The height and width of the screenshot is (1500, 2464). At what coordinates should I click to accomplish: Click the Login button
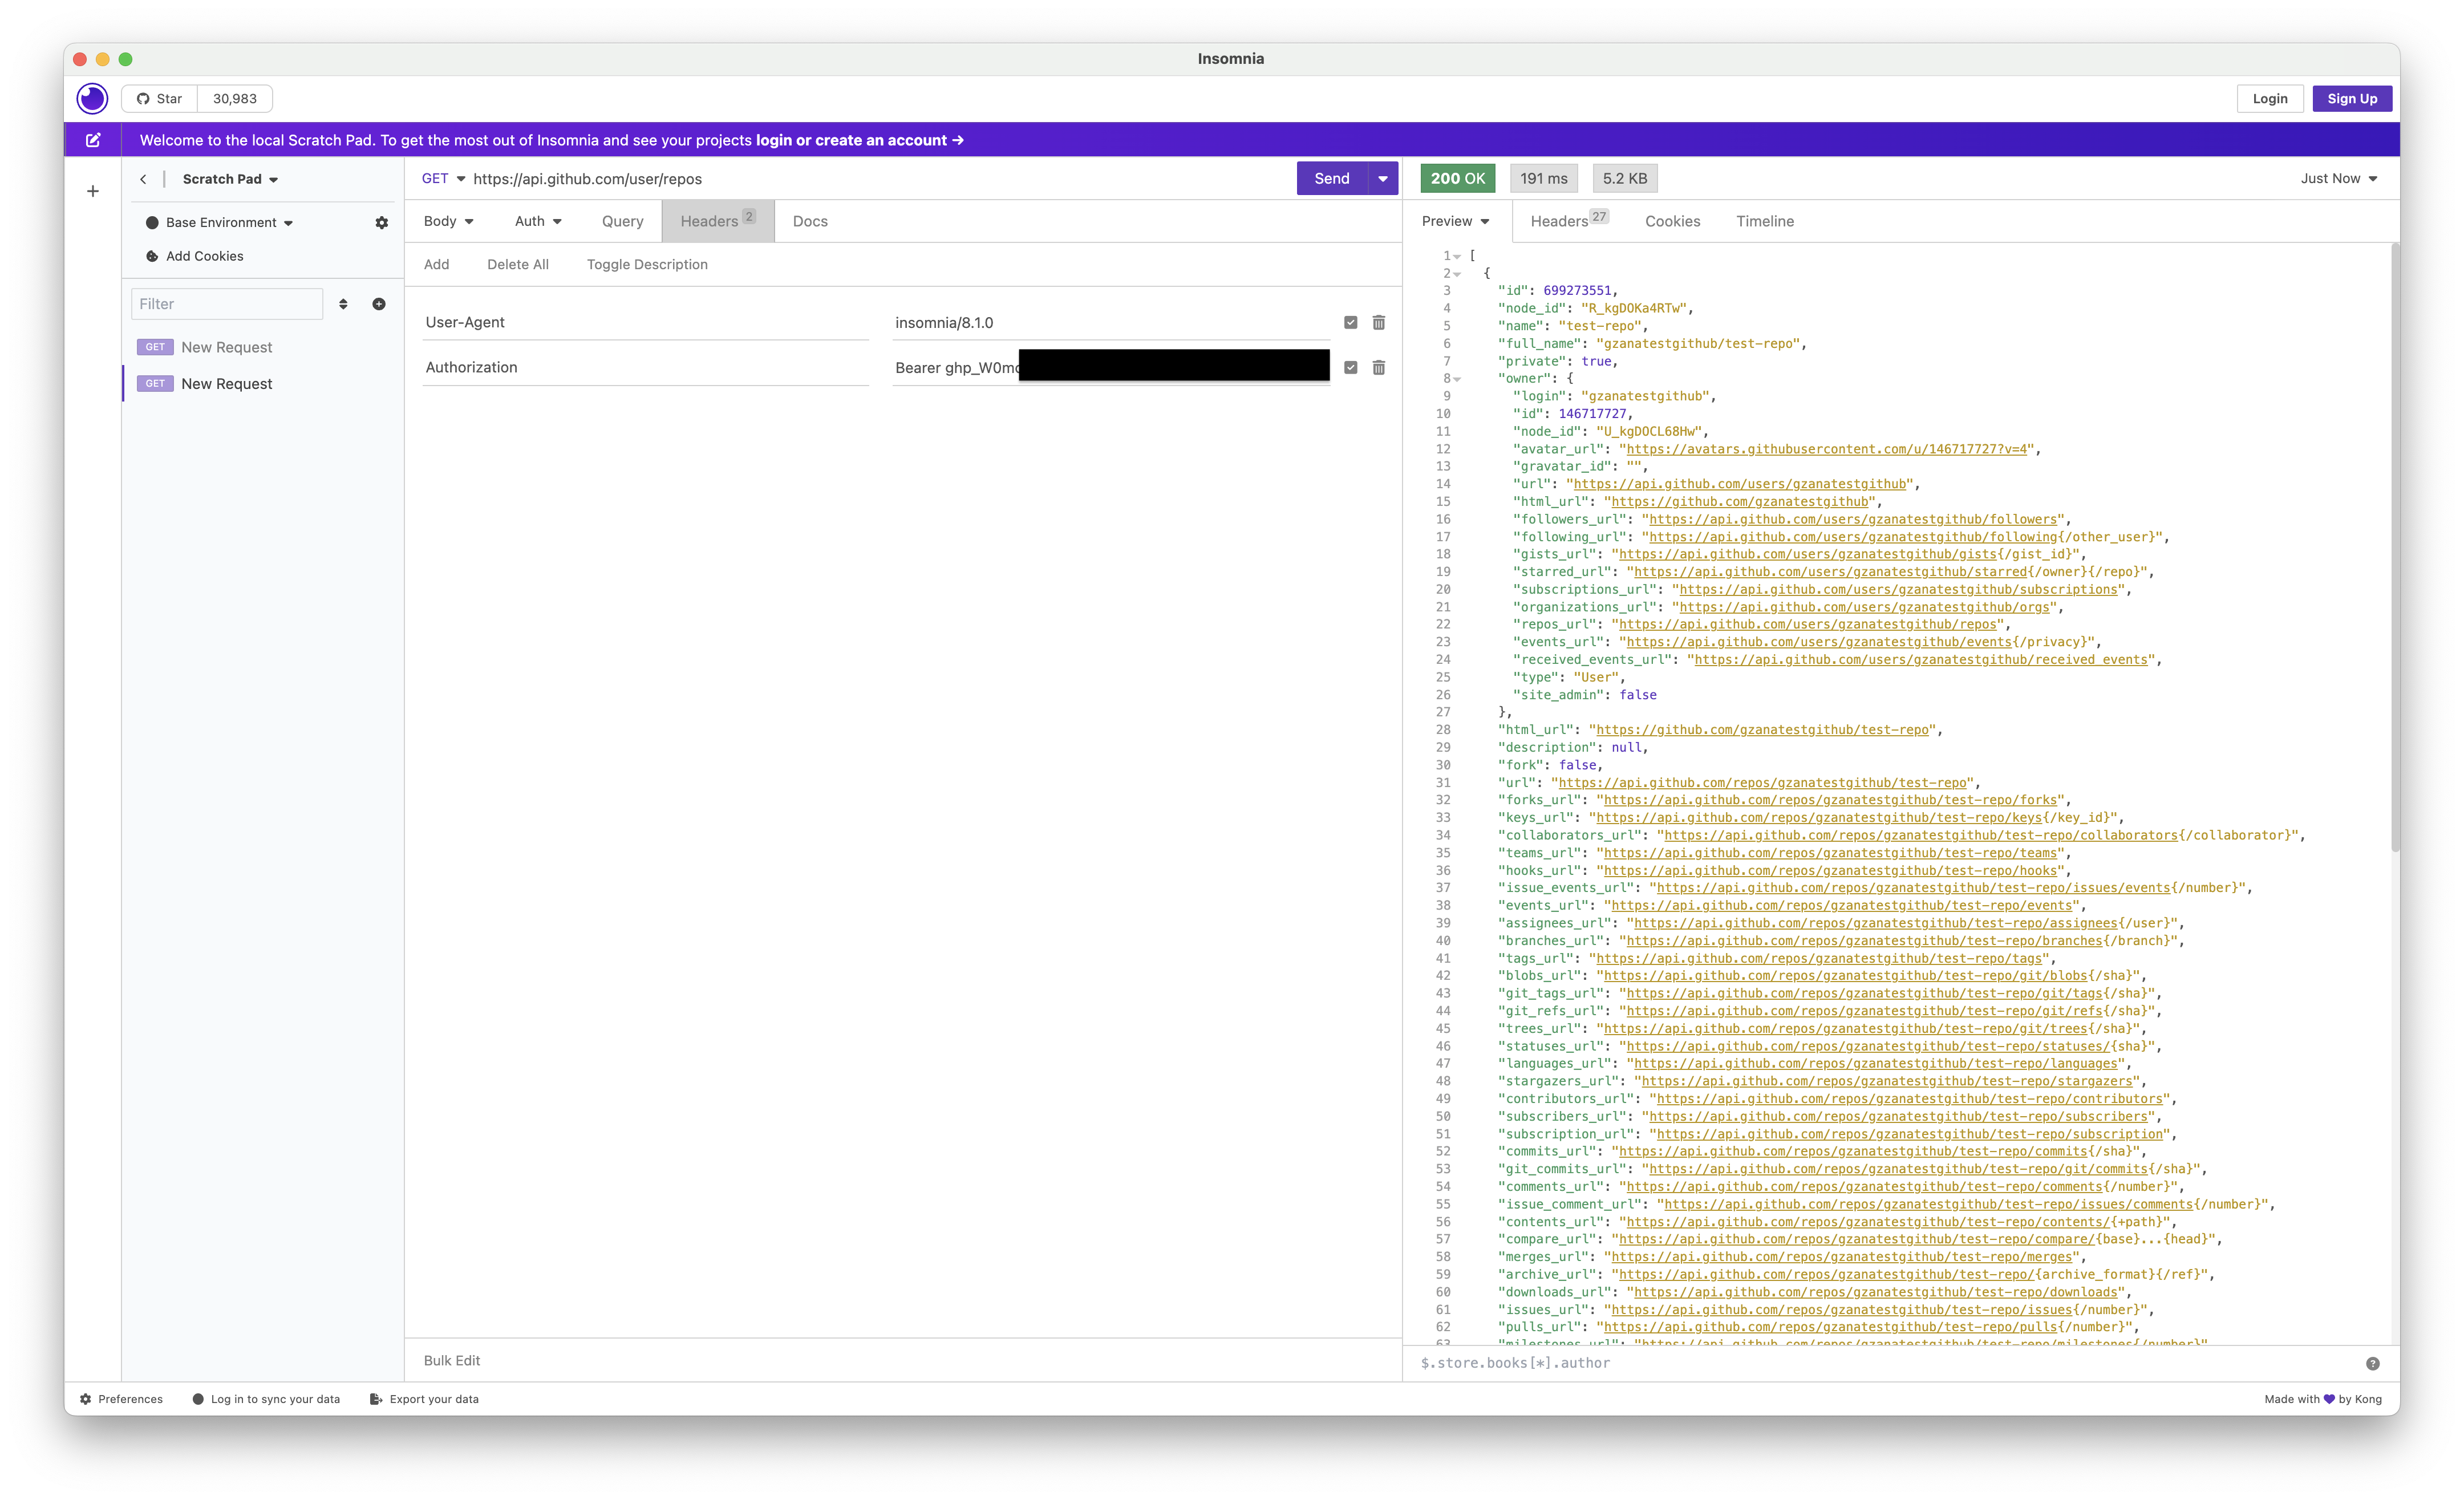(x=2270, y=98)
